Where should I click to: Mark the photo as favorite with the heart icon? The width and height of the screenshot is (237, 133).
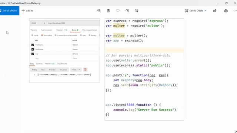click(118, 11)
